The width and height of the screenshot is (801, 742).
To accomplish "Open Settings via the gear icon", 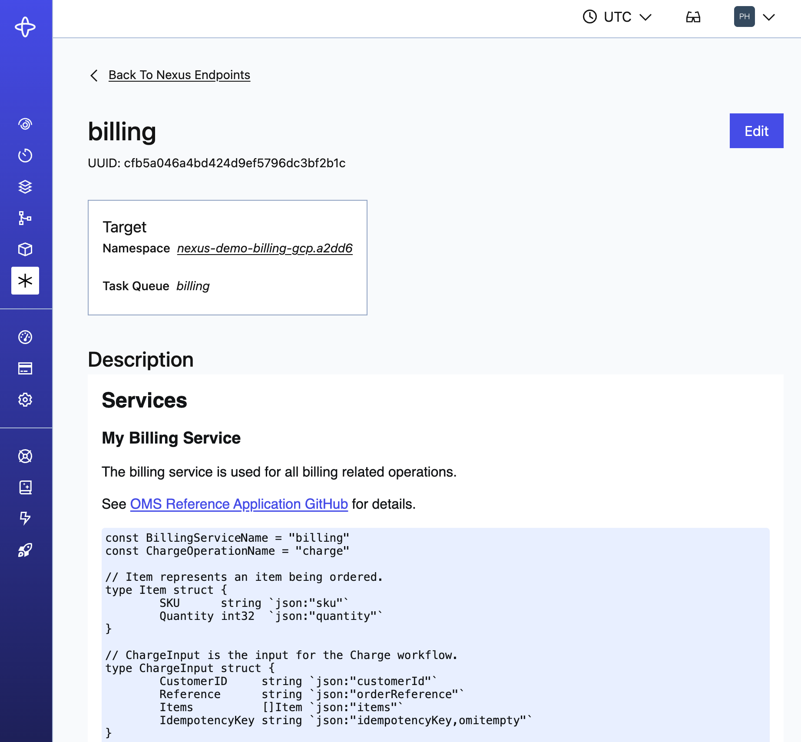I will (x=25, y=399).
